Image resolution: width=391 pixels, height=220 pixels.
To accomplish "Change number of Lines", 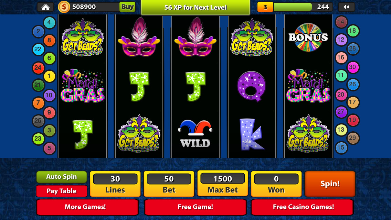I will tap(115, 184).
